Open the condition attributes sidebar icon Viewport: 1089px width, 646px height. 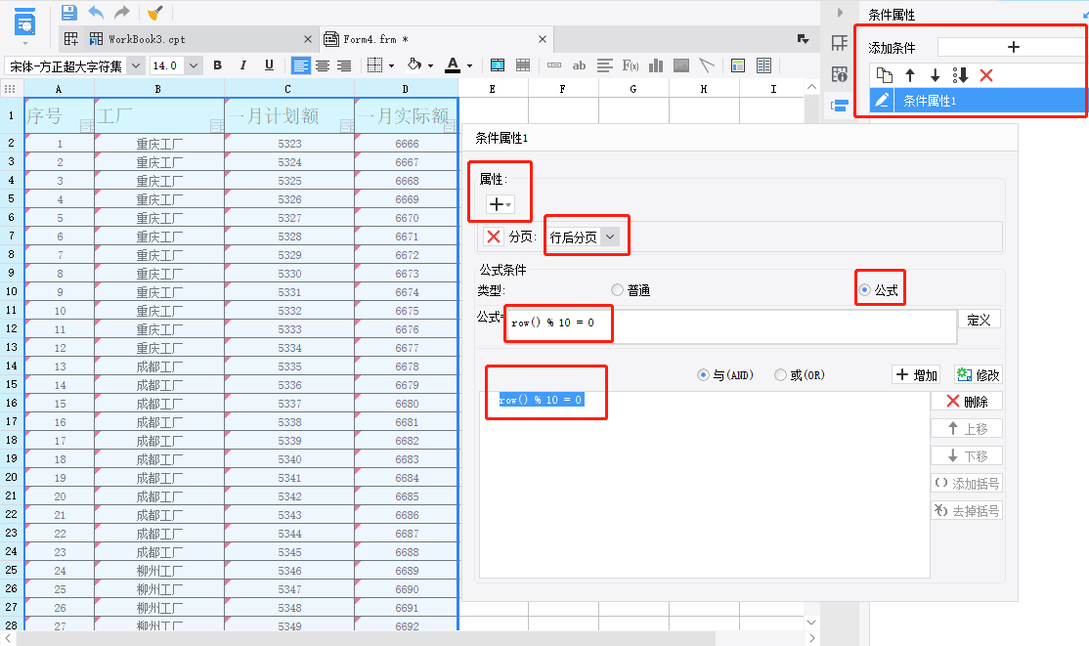click(x=840, y=106)
